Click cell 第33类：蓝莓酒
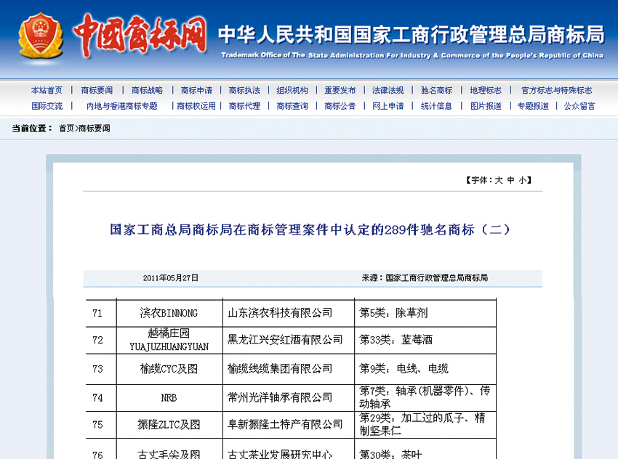Image resolution: width=618 pixels, height=459 pixels. point(425,340)
